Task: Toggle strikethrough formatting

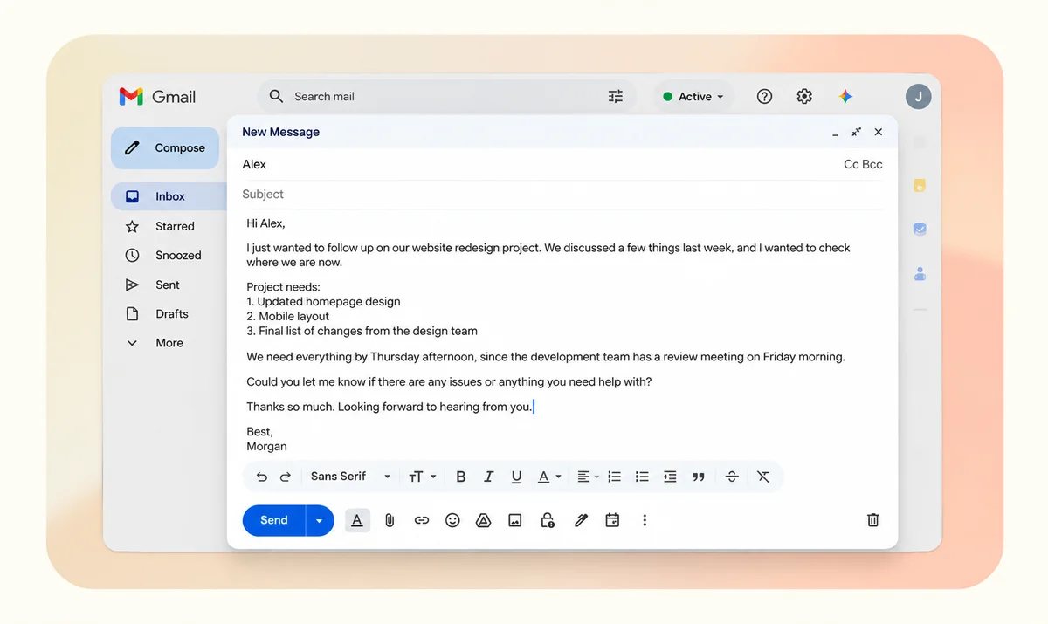Action: coord(732,477)
